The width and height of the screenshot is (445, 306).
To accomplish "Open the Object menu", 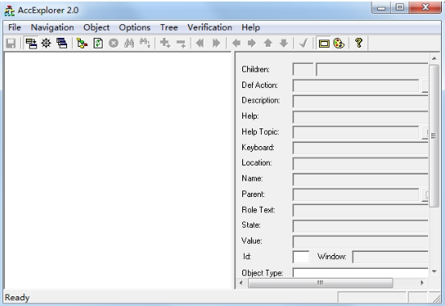I will (96, 27).
